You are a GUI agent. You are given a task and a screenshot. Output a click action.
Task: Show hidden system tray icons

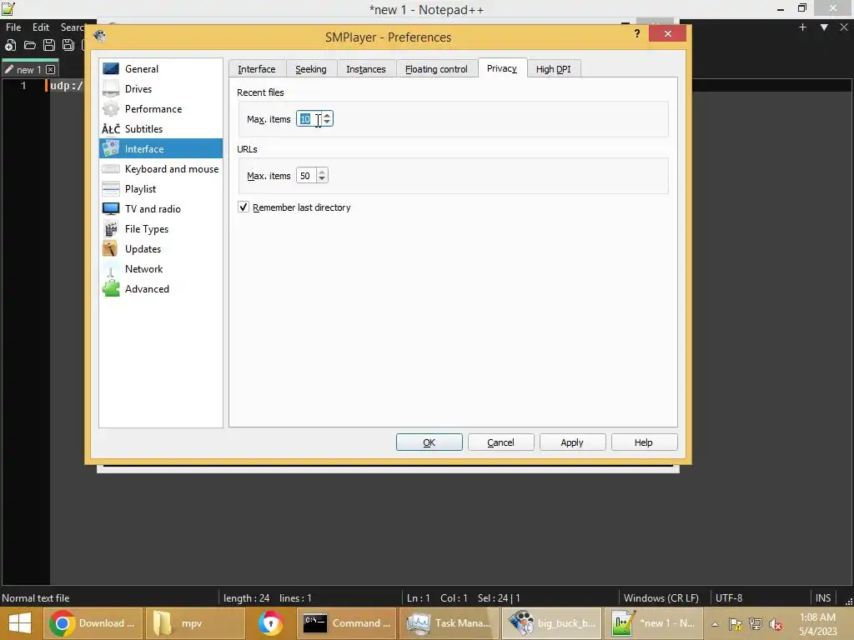pyautogui.click(x=715, y=624)
